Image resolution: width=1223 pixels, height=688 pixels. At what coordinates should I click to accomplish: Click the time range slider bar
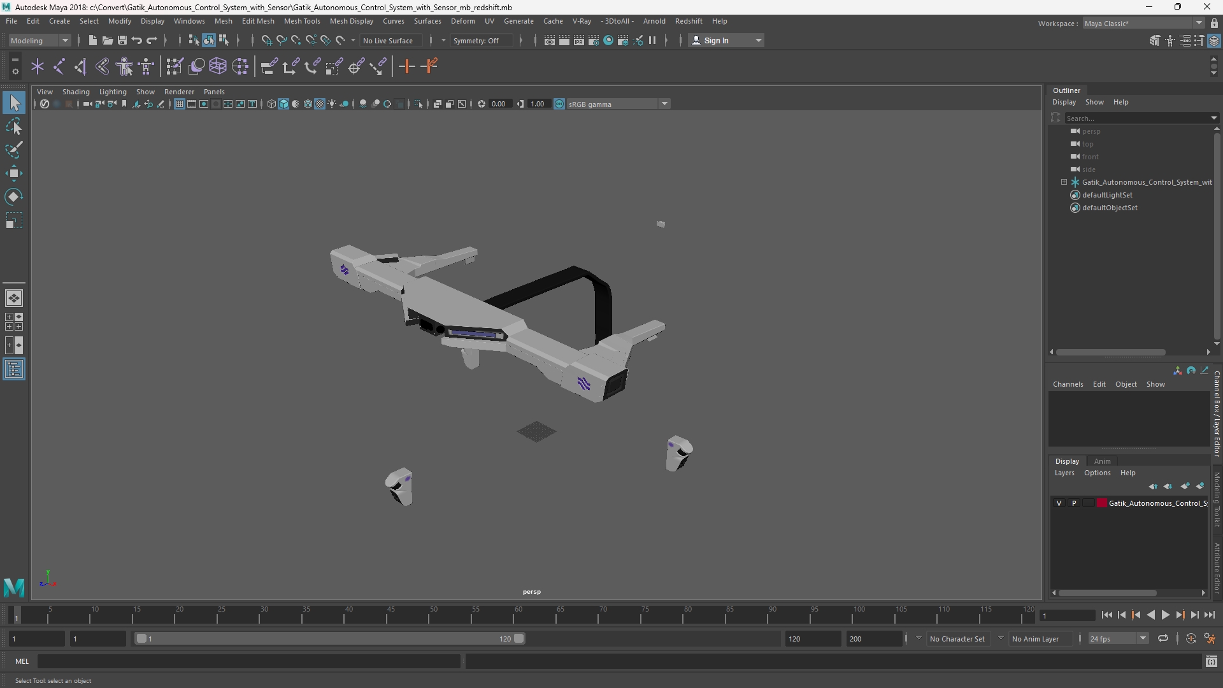(x=330, y=638)
